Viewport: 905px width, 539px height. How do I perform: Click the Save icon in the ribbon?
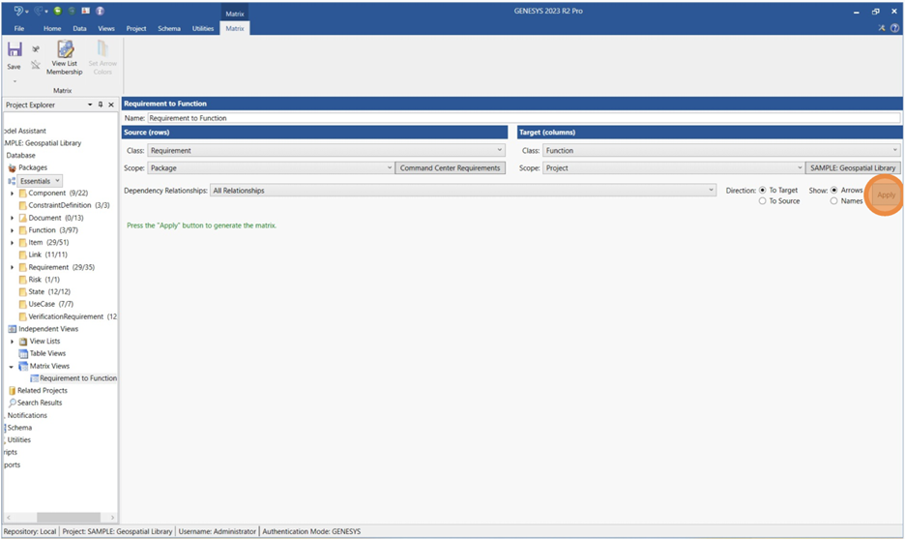(x=14, y=50)
